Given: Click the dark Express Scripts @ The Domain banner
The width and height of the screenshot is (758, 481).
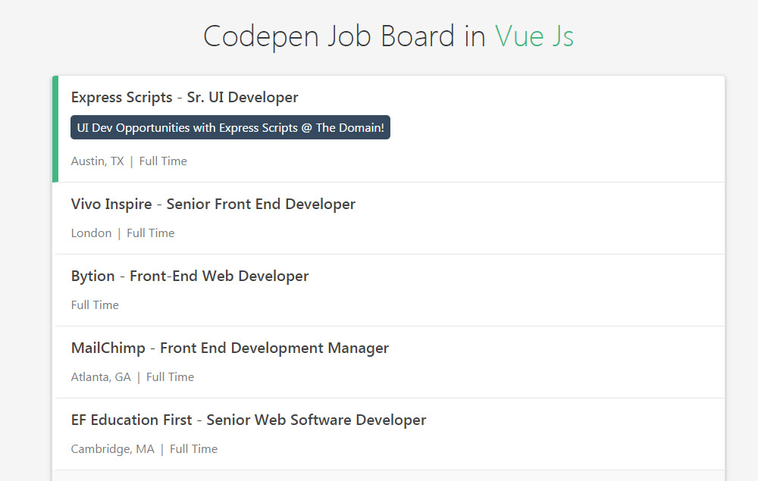Looking at the screenshot, I should tap(230, 127).
